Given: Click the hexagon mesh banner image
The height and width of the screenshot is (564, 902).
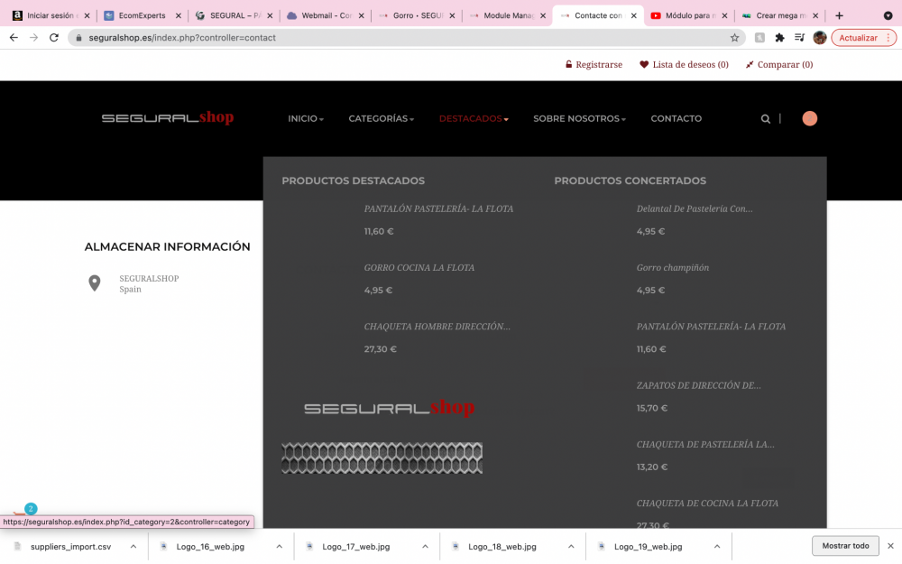Looking at the screenshot, I should 382,458.
